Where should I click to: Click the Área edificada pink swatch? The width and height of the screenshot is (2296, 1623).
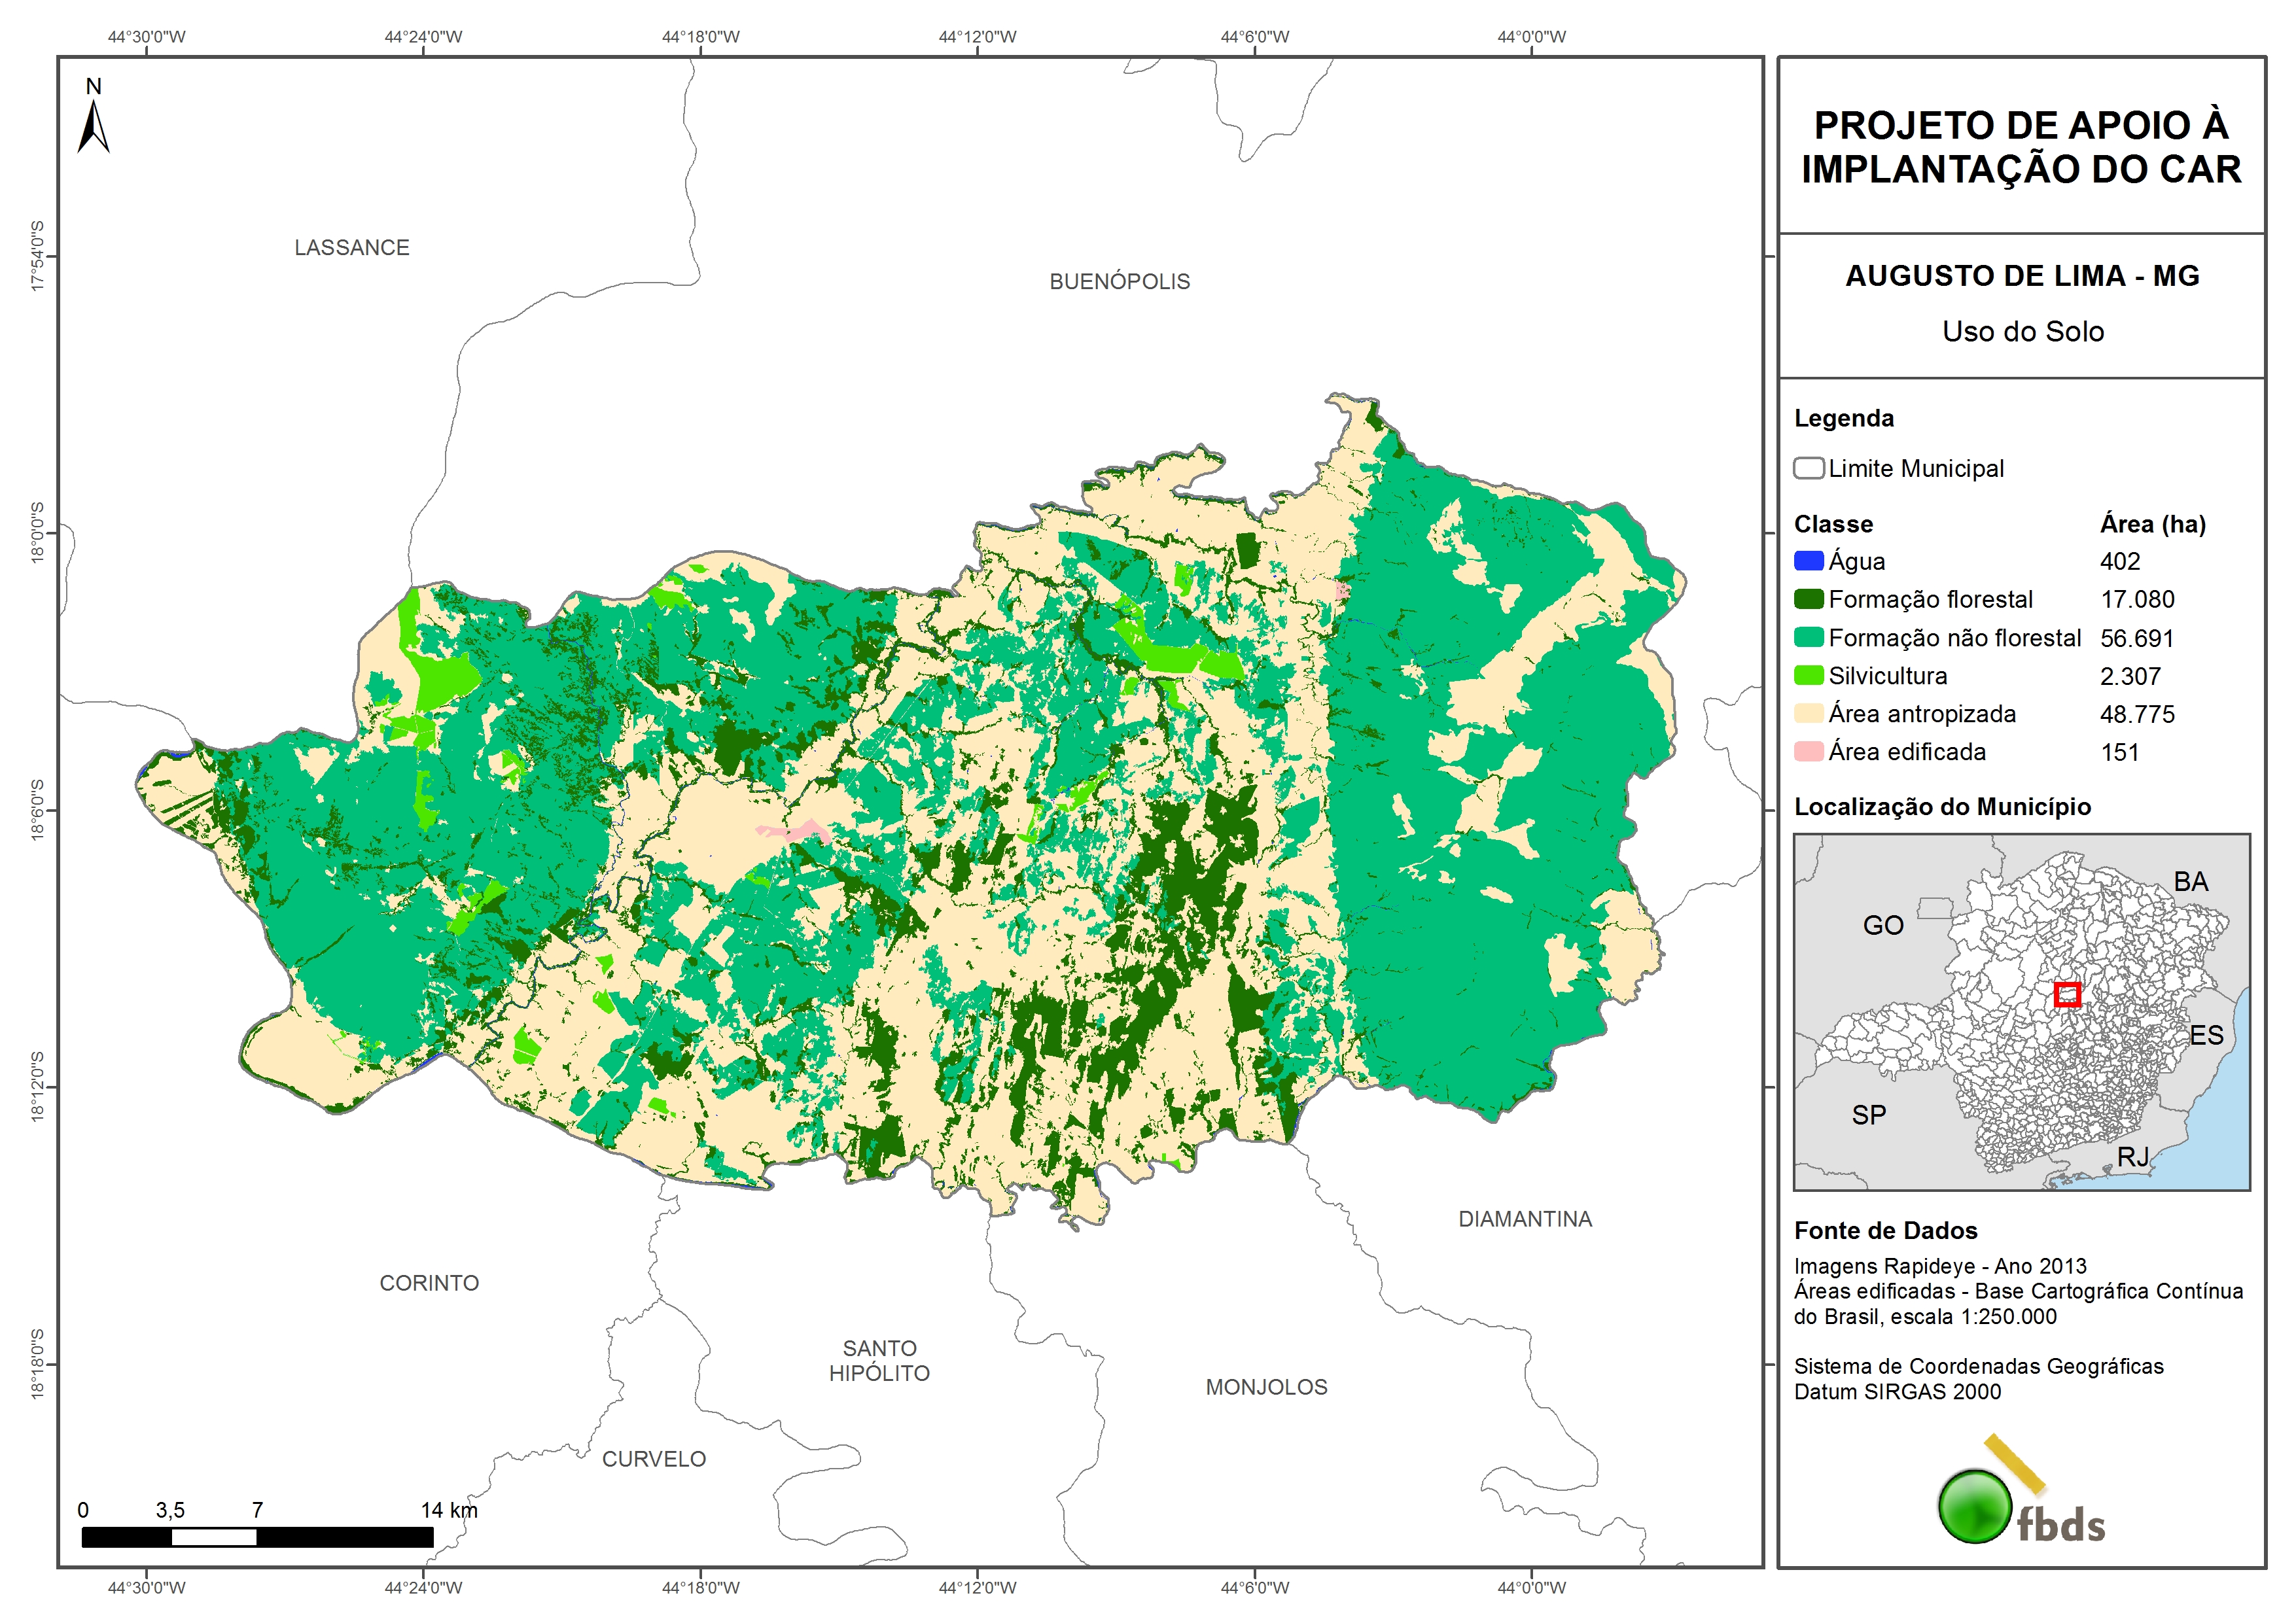[1808, 751]
